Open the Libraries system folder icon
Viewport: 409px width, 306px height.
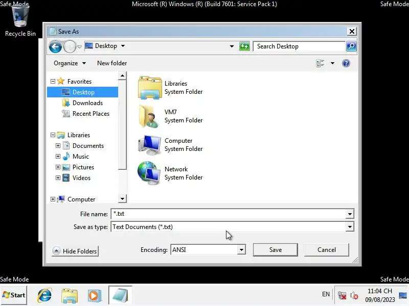tap(150, 88)
